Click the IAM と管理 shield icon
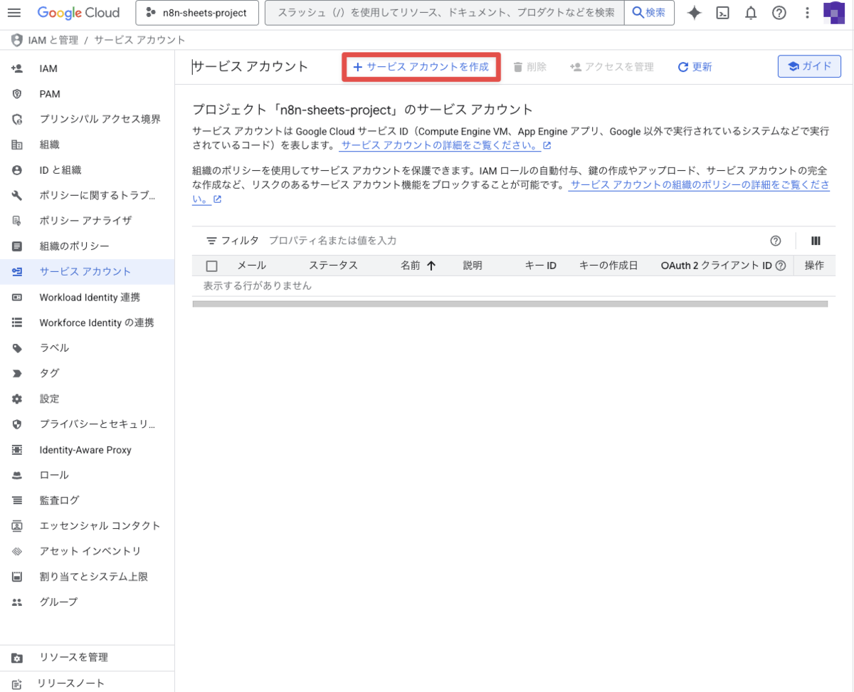The width and height of the screenshot is (854, 692). [16, 40]
